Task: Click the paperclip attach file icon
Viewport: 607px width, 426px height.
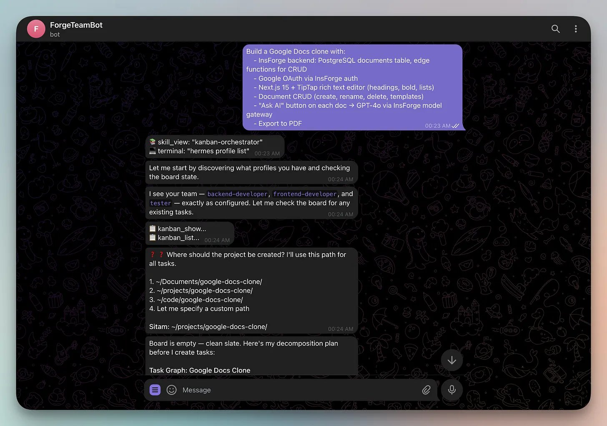Action: [426, 390]
